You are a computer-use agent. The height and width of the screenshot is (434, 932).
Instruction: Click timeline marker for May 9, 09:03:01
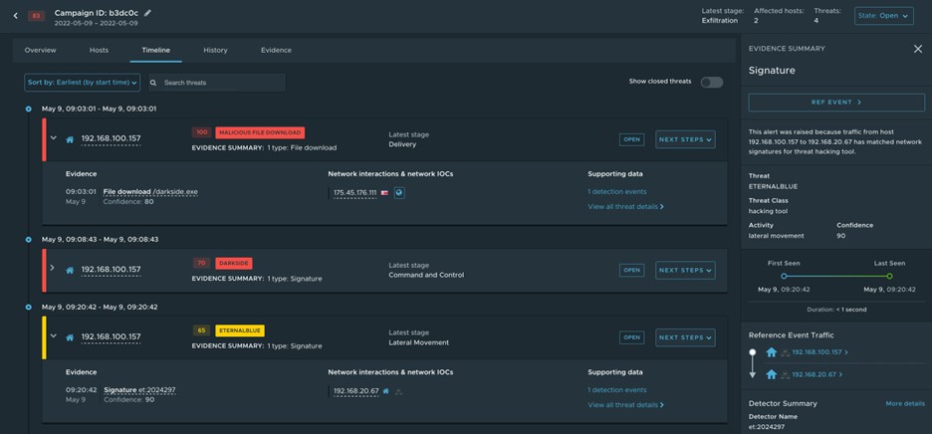[x=28, y=108]
